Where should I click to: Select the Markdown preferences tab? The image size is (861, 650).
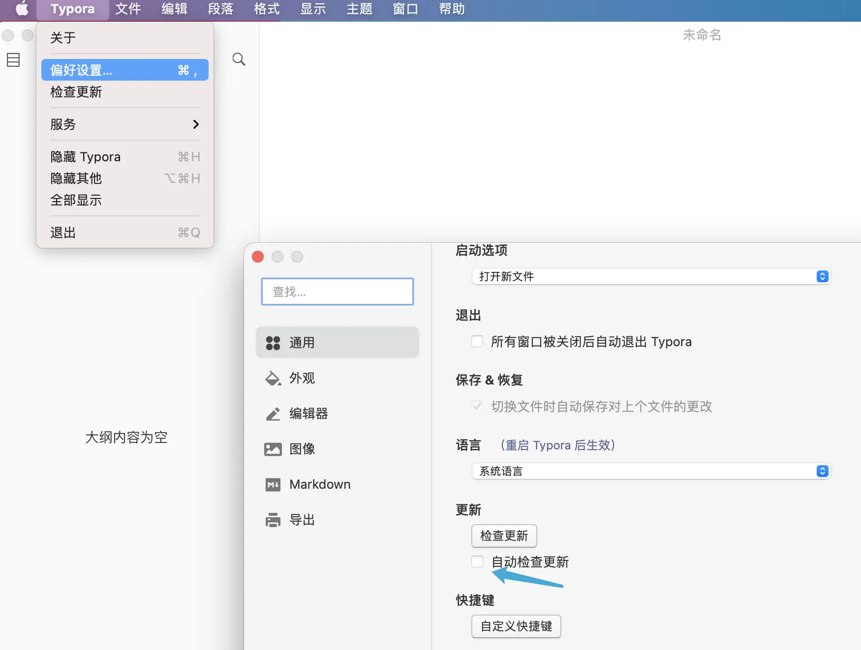pos(338,484)
